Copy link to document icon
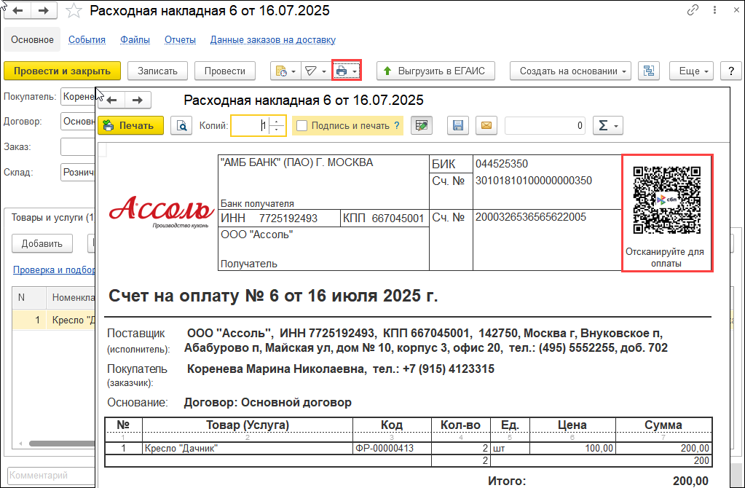The image size is (745, 488). point(693,10)
